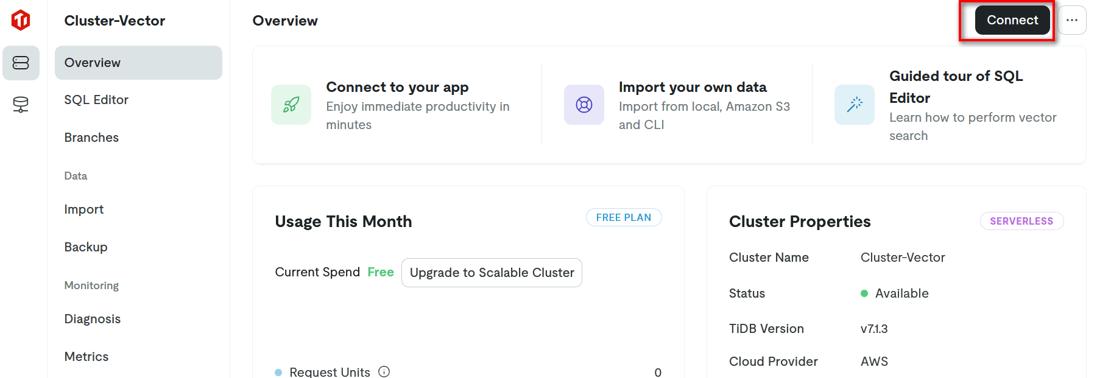The width and height of the screenshot is (1097, 378).
Task: Open the three-dot more options menu
Action: [1071, 20]
